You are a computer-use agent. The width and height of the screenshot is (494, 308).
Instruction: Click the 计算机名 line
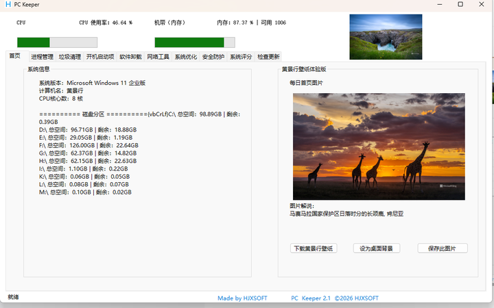pyautogui.click(x=61, y=91)
